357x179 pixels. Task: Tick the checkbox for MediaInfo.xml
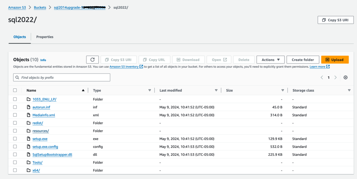15,115
